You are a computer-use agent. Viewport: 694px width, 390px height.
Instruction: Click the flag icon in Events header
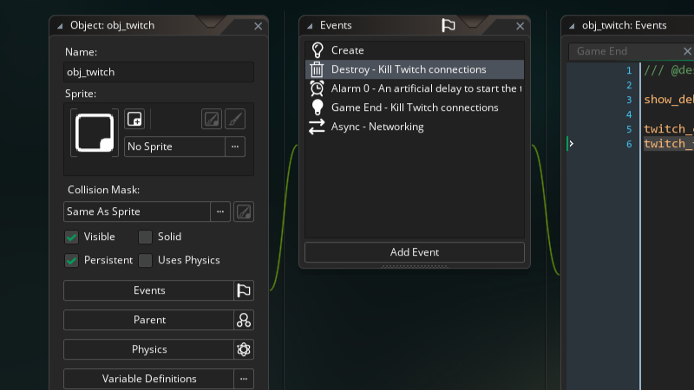[448, 26]
